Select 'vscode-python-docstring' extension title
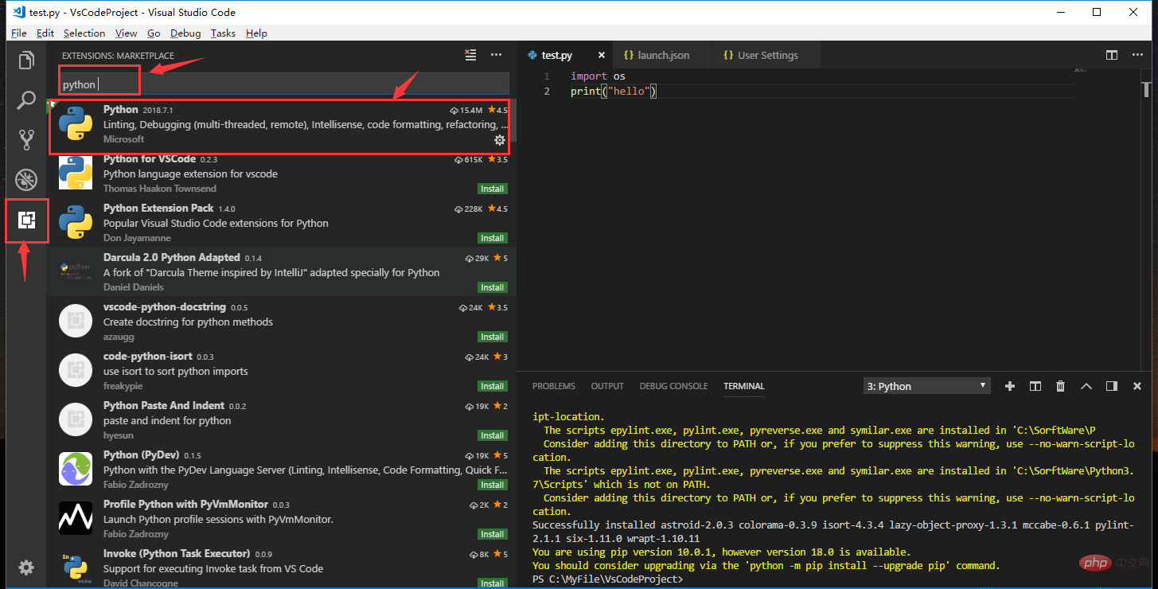The width and height of the screenshot is (1158, 589). (164, 306)
